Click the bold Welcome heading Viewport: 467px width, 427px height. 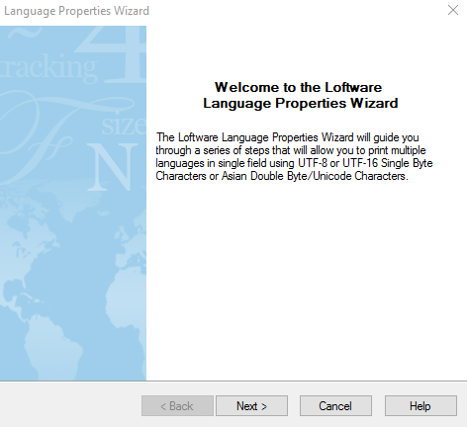tap(300, 95)
